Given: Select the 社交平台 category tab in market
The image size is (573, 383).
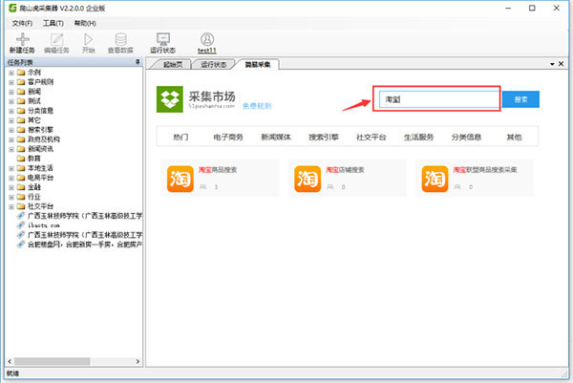Looking at the screenshot, I should click(x=371, y=137).
